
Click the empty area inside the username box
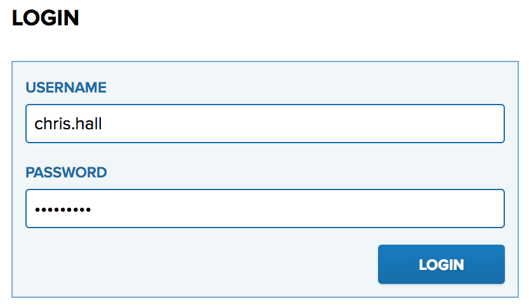(304, 124)
